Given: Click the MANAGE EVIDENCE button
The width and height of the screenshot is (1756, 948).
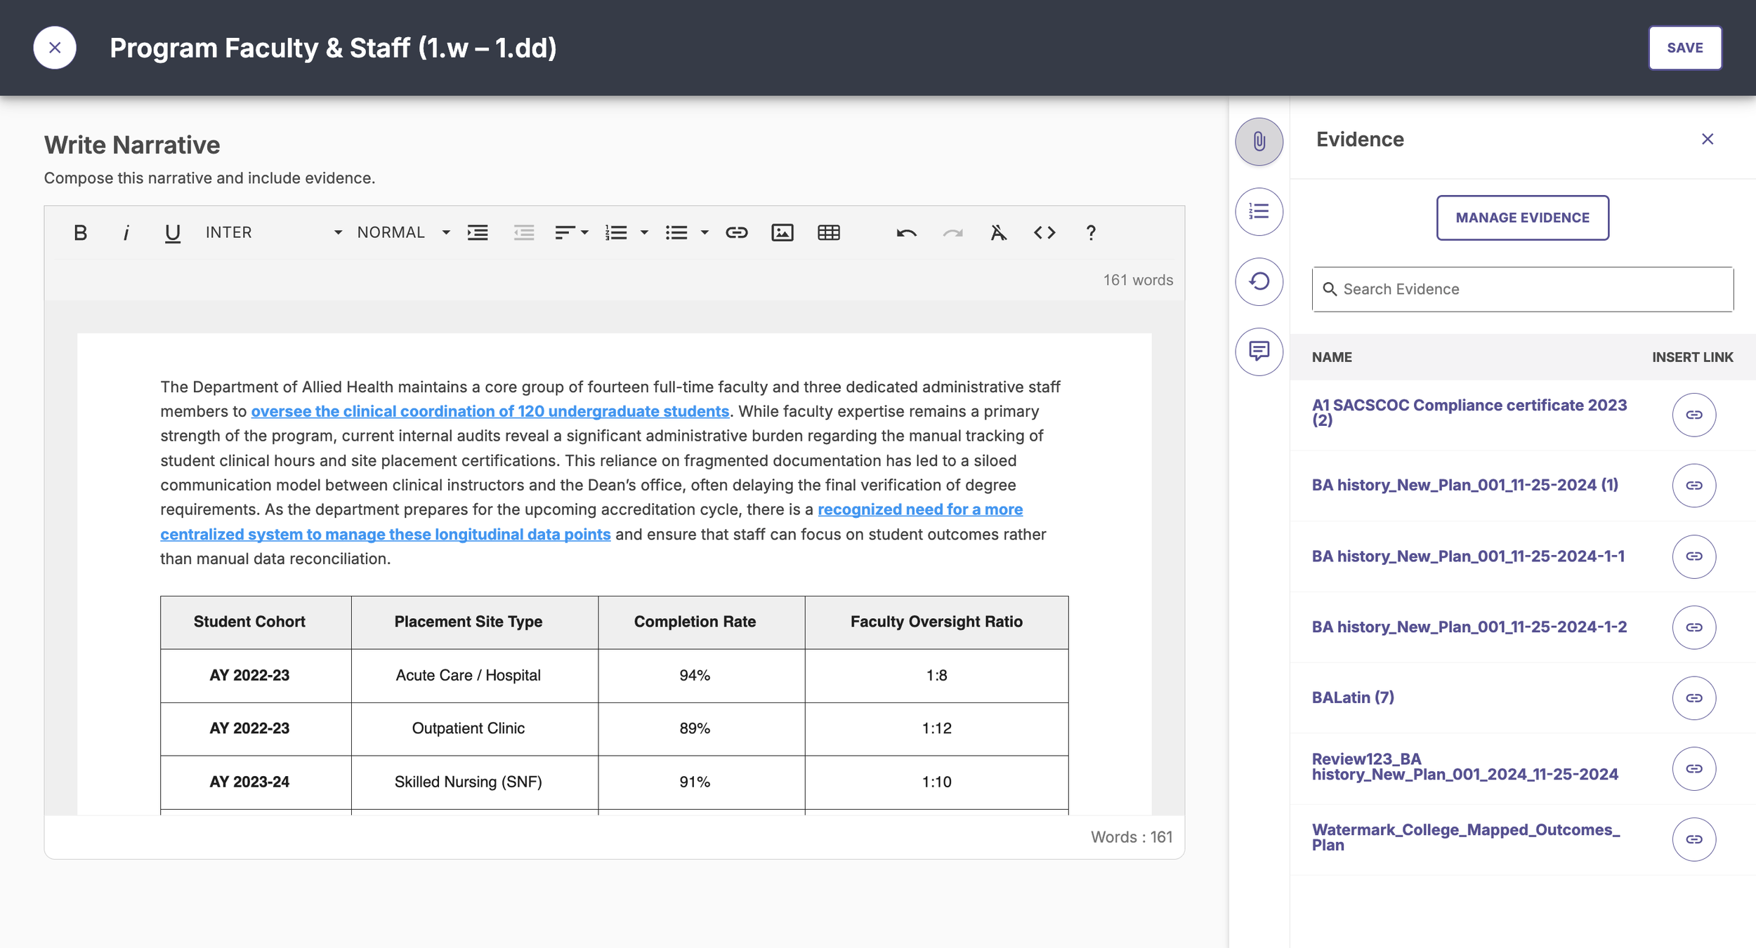Looking at the screenshot, I should (1522, 218).
